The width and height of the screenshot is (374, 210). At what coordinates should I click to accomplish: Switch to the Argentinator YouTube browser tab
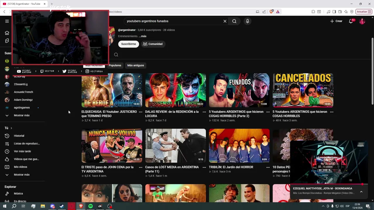pos(24,4)
